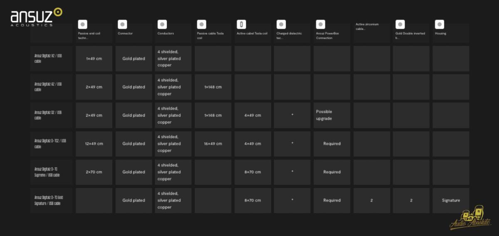Click the icon above Active cabel Tesla coil
499x236 pixels.
pos(241,24)
